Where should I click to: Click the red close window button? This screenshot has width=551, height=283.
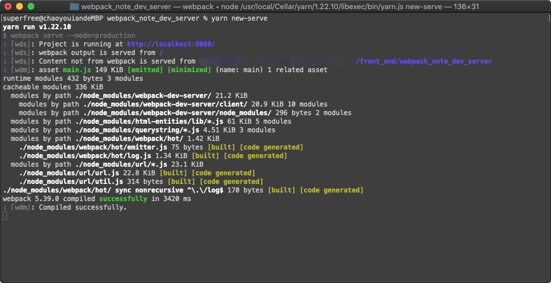coord(8,6)
